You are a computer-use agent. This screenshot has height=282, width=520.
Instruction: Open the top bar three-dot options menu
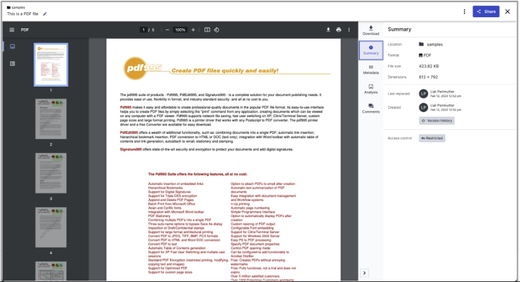pos(464,12)
